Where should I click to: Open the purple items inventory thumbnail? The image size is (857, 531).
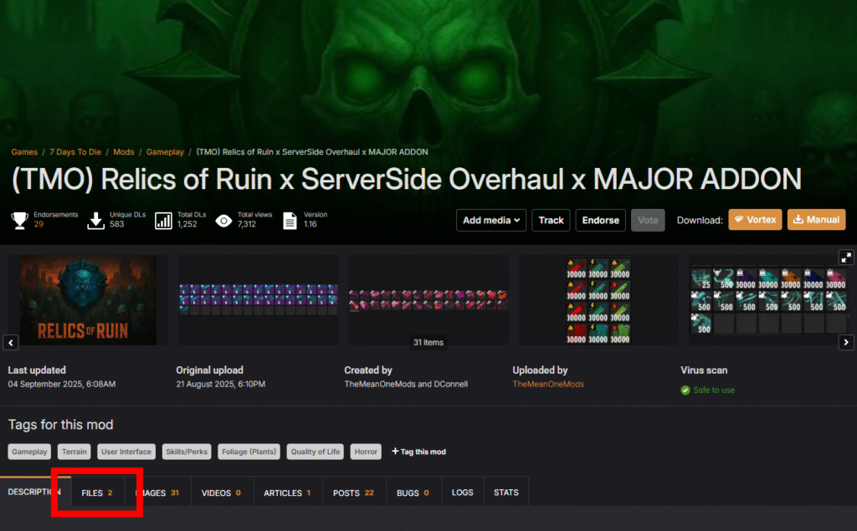point(258,300)
